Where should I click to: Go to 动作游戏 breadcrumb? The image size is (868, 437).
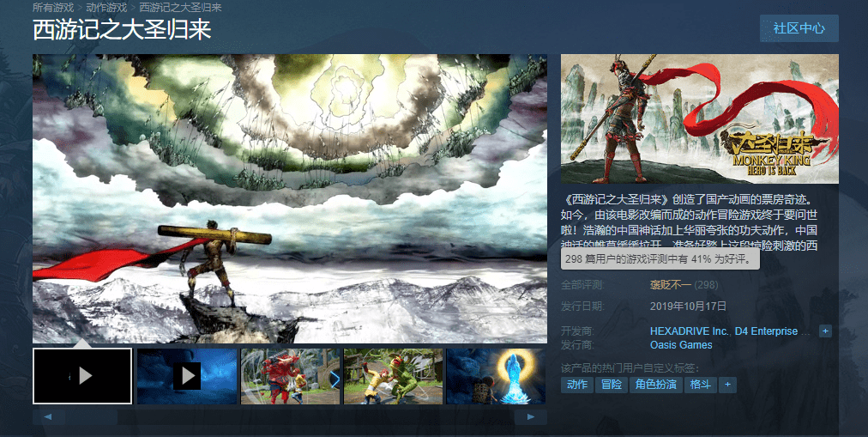[x=106, y=8]
